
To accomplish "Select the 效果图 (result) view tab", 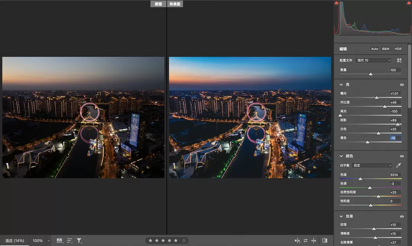I will click(175, 4).
